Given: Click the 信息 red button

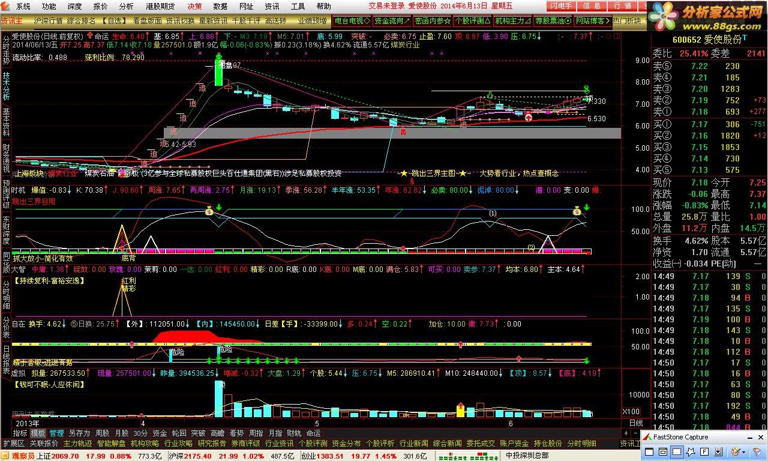Looking at the screenshot, I should [x=591, y=6].
